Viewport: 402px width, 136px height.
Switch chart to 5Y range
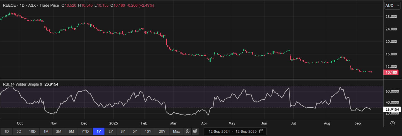tap(135, 131)
